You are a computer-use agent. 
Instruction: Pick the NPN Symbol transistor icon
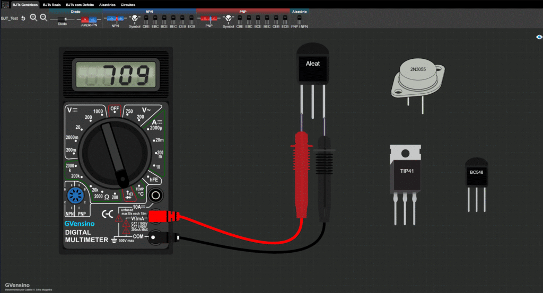point(135,19)
